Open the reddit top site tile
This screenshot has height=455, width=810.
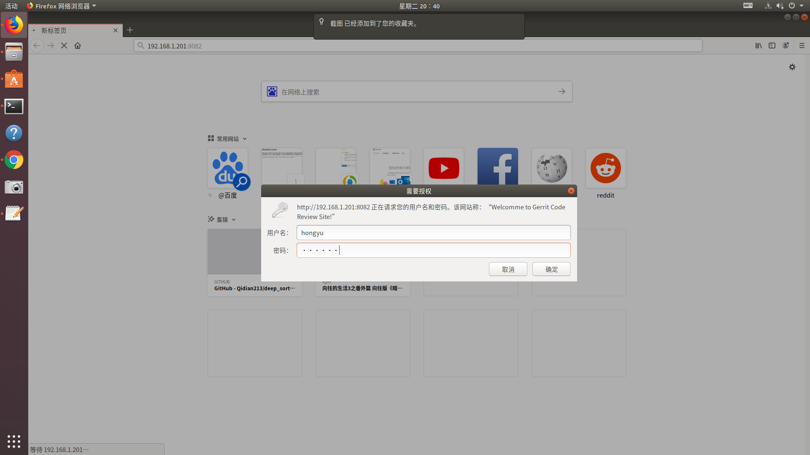[605, 168]
